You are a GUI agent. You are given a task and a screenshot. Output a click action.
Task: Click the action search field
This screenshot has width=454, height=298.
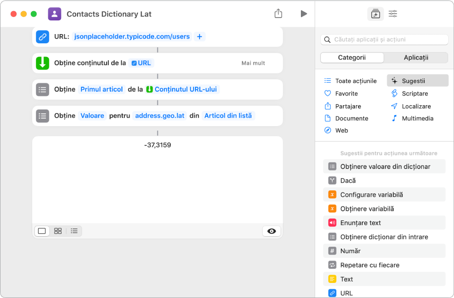click(385, 39)
